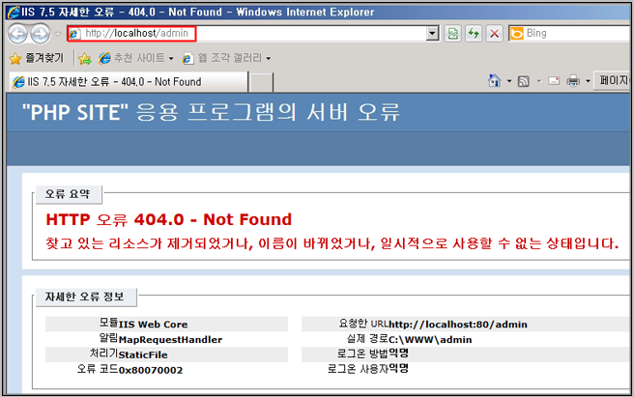
Task: Go back with the browser Back arrow
Action: 17,34
